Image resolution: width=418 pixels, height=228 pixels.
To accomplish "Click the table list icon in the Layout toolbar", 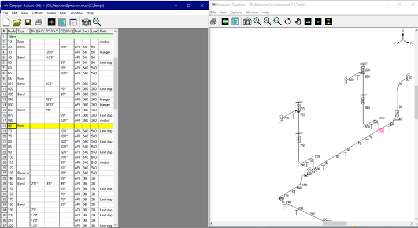I will 73,22.
